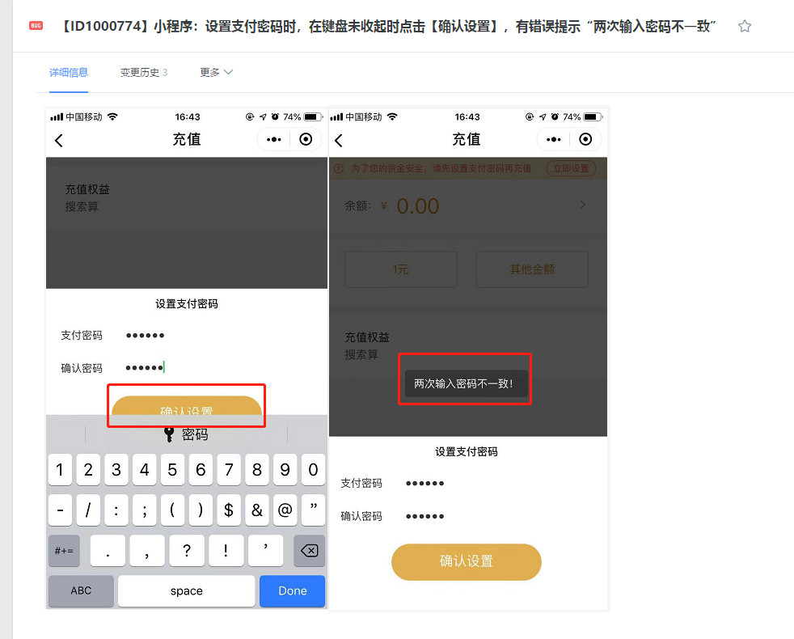The height and width of the screenshot is (639, 794).
Task: Tap back arrow in right phone screenshot
Action: point(339,141)
